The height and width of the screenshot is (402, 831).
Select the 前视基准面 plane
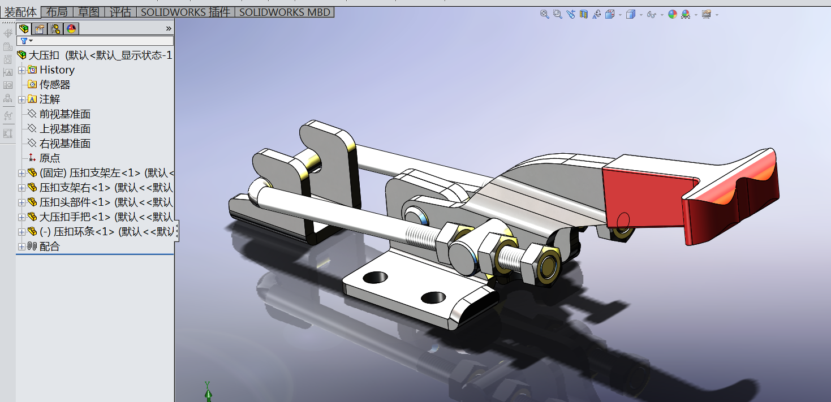pyautogui.click(x=65, y=114)
